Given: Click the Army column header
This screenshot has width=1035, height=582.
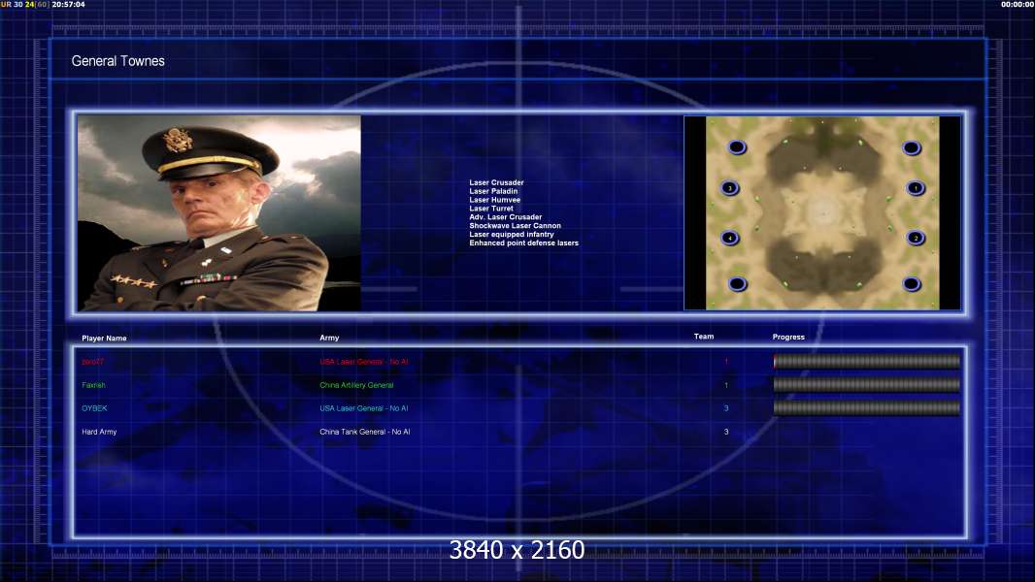Looking at the screenshot, I should pyautogui.click(x=329, y=338).
